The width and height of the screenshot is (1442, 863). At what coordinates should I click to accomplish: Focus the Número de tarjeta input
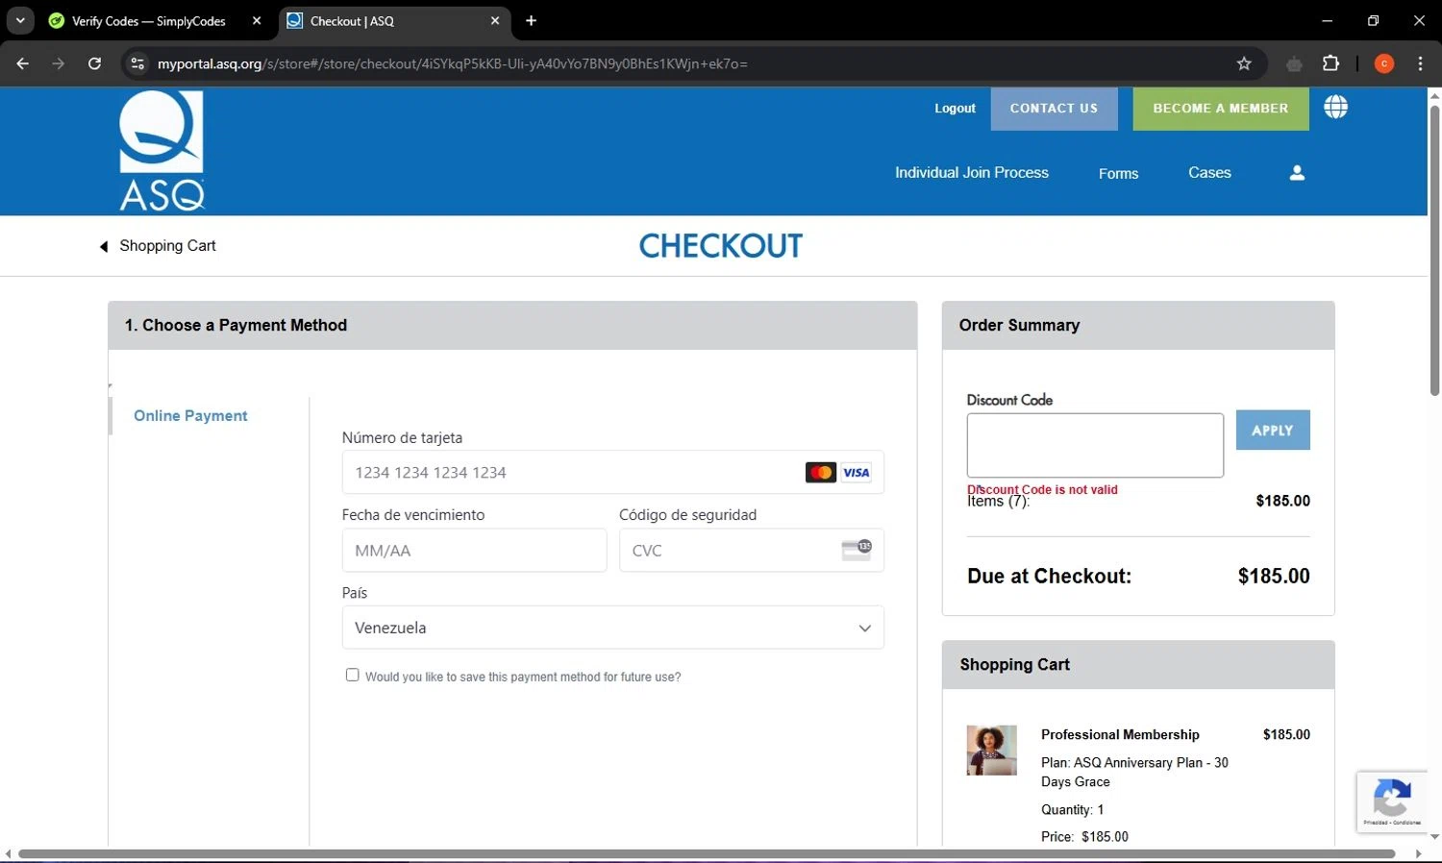point(612,473)
